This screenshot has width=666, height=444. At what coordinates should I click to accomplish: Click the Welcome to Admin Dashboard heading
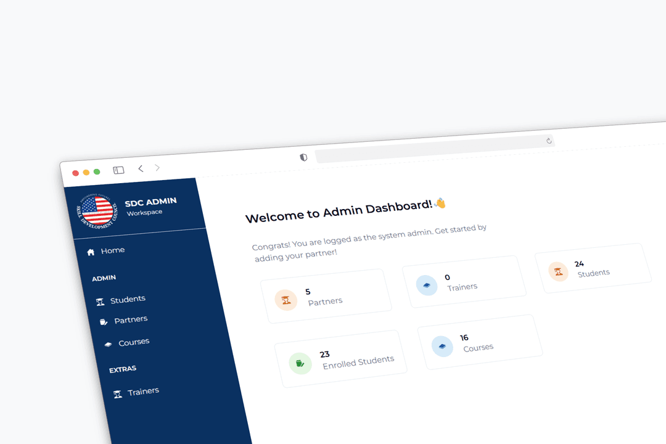click(339, 211)
